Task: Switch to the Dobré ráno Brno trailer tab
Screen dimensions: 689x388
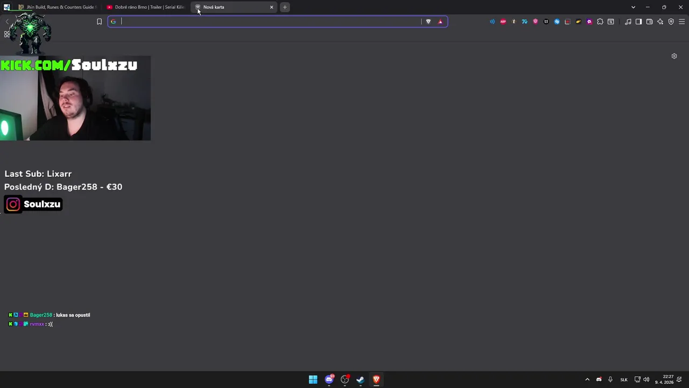Action: [x=145, y=7]
